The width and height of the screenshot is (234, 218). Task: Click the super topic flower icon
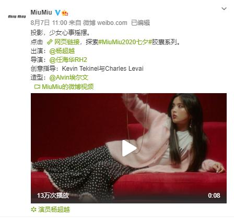point(33,210)
